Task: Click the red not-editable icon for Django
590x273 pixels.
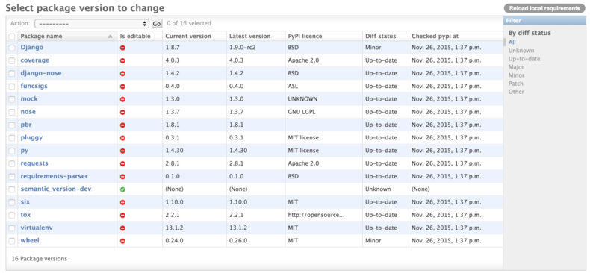Action: pyautogui.click(x=122, y=48)
